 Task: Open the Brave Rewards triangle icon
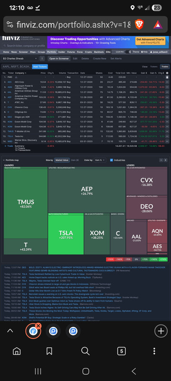click(158, 25)
